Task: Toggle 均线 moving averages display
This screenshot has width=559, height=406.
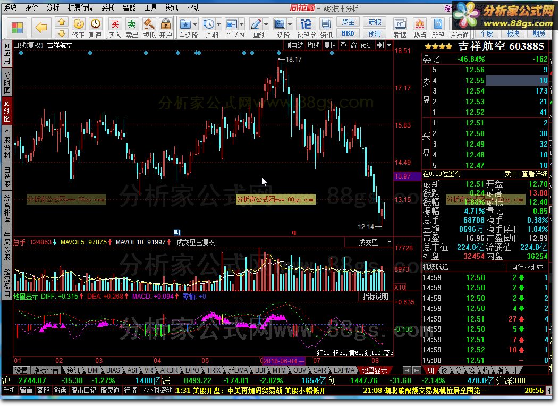Action: click(314, 45)
